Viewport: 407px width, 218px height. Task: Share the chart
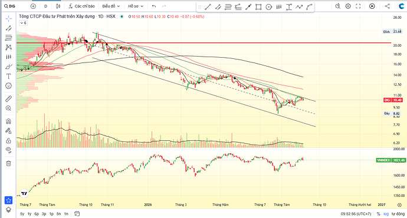[x=388, y=6]
